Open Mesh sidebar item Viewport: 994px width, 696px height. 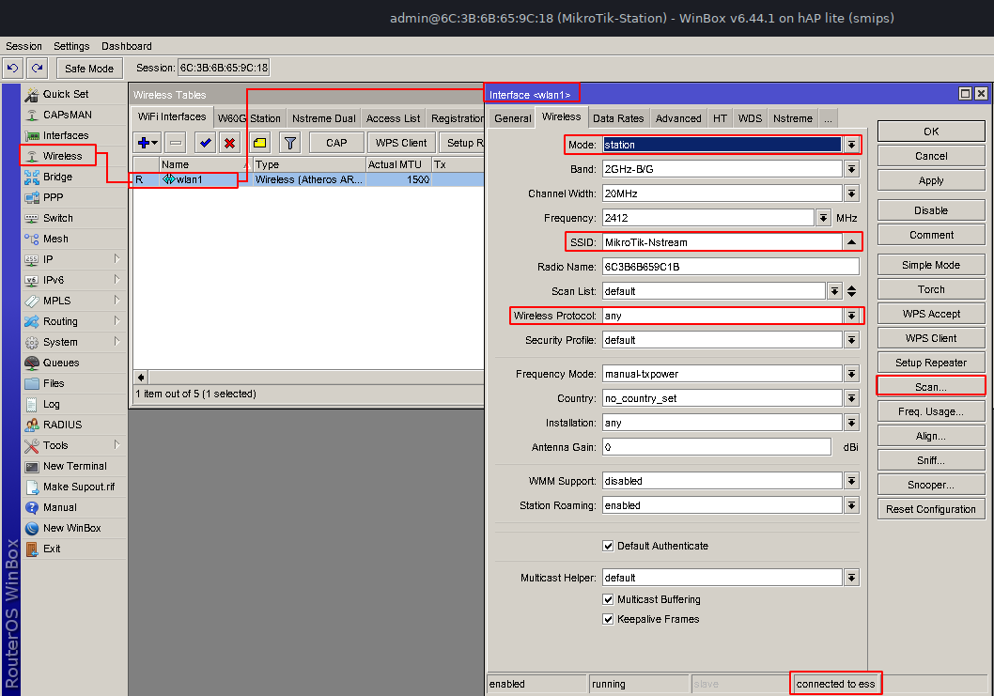click(x=55, y=239)
